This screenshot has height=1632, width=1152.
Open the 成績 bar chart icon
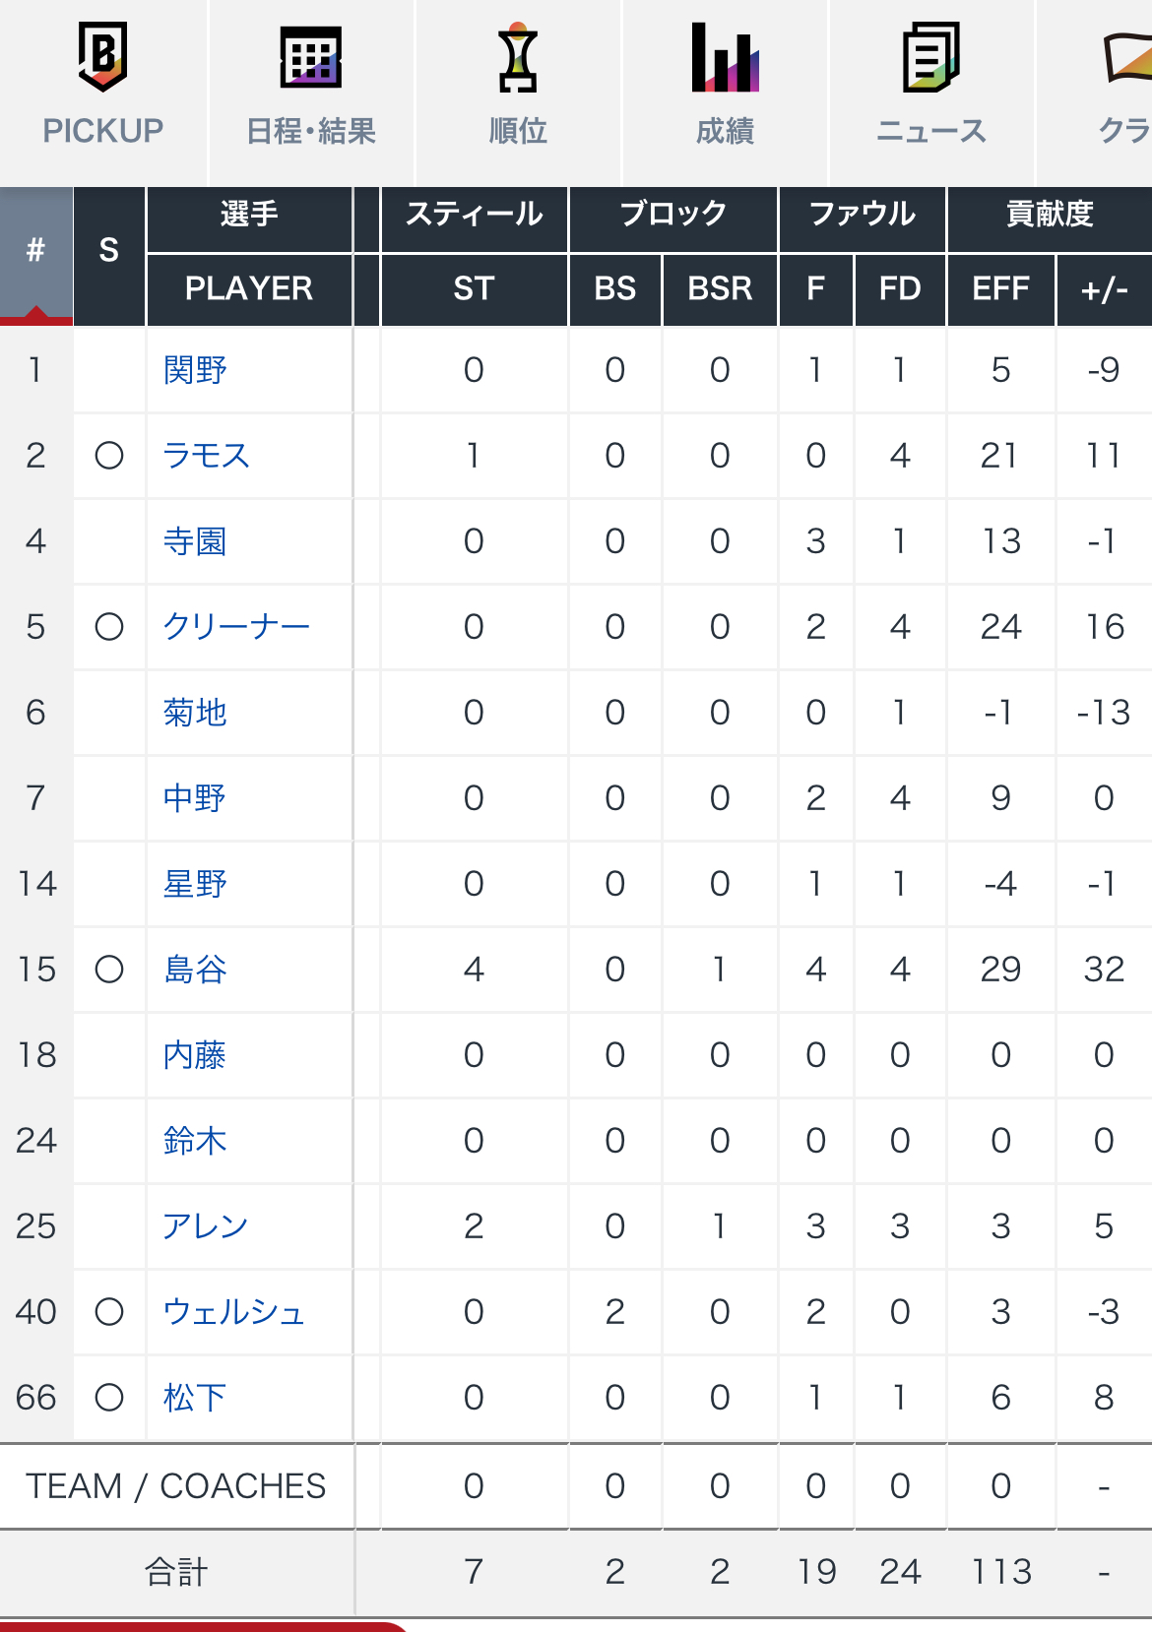click(x=725, y=57)
